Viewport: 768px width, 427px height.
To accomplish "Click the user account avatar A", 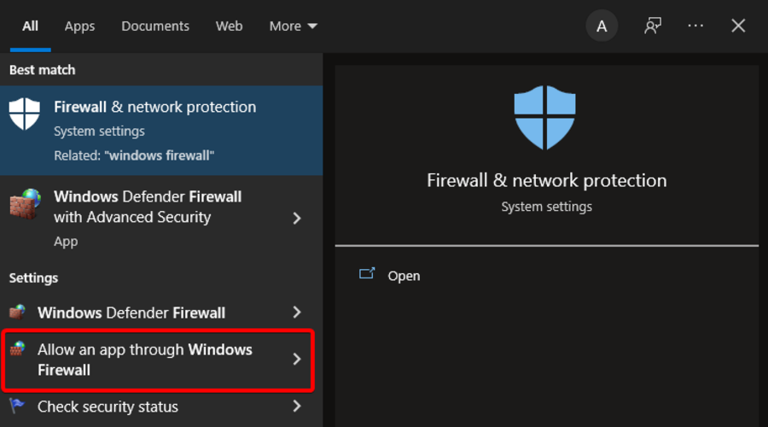I will (602, 26).
